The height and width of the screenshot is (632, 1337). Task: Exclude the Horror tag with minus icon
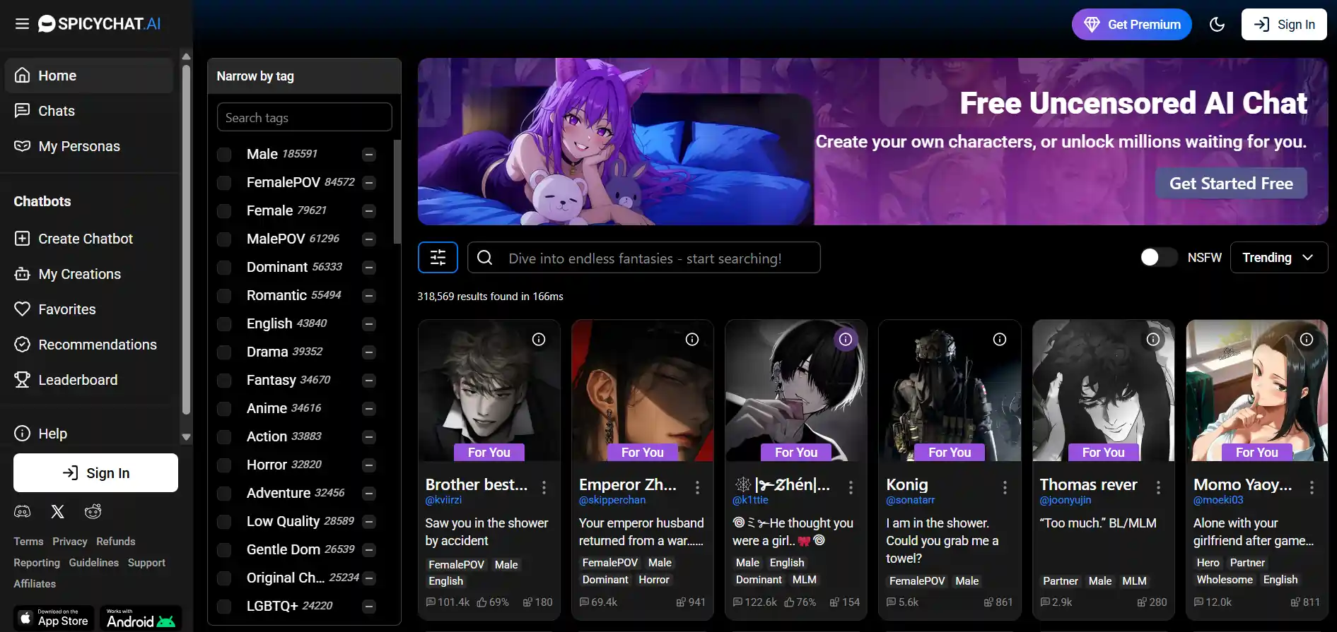369,465
